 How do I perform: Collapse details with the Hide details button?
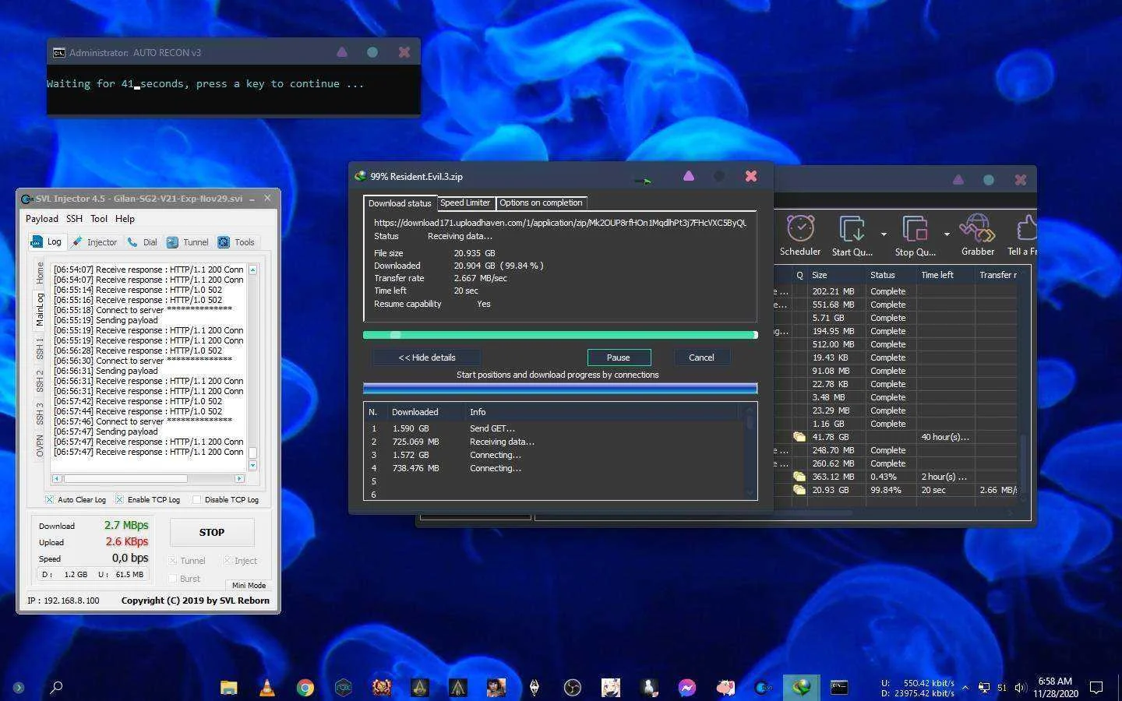(x=427, y=358)
